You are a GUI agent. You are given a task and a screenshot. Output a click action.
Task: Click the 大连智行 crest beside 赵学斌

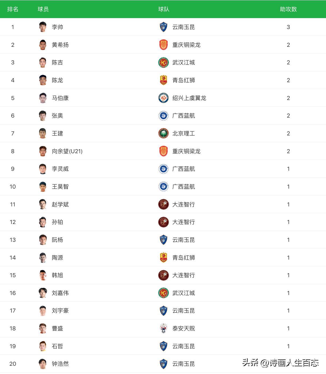(163, 204)
